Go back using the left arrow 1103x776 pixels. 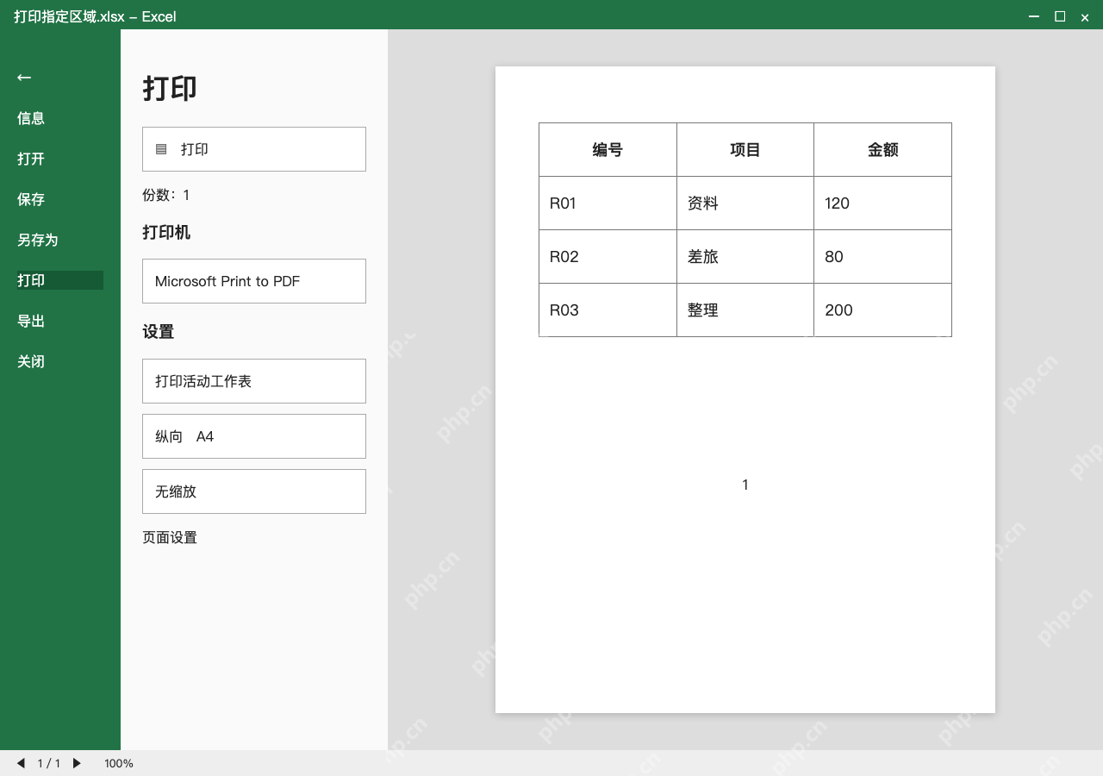tap(24, 78)
